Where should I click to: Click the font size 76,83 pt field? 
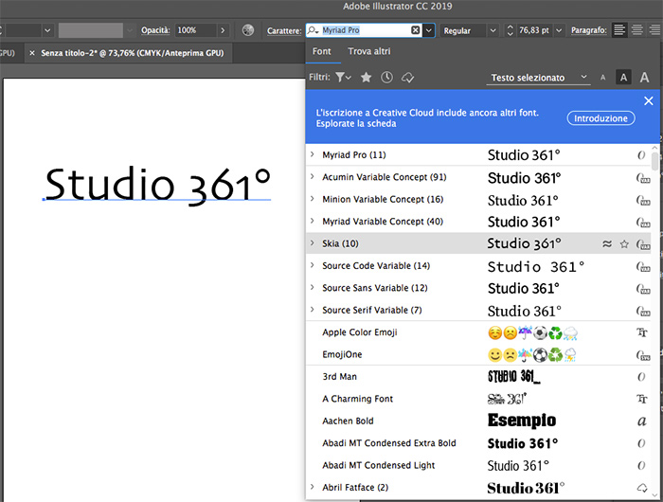(x=533, y=30)
